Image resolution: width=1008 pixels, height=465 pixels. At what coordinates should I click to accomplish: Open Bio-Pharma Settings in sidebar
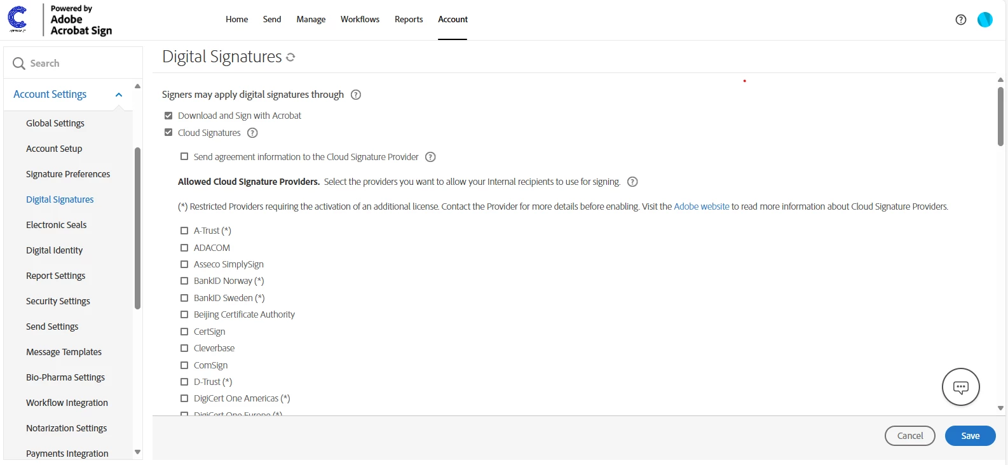(65, 377)
